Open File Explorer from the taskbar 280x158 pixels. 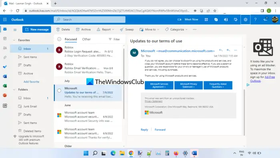(x=122, y=153)
